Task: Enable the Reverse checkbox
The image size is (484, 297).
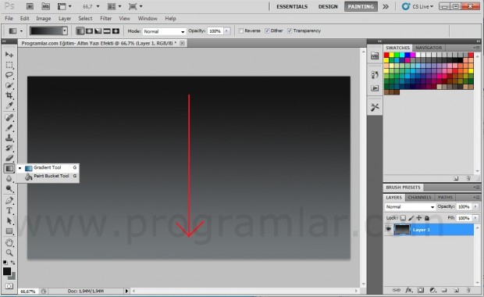Action: 241,31
